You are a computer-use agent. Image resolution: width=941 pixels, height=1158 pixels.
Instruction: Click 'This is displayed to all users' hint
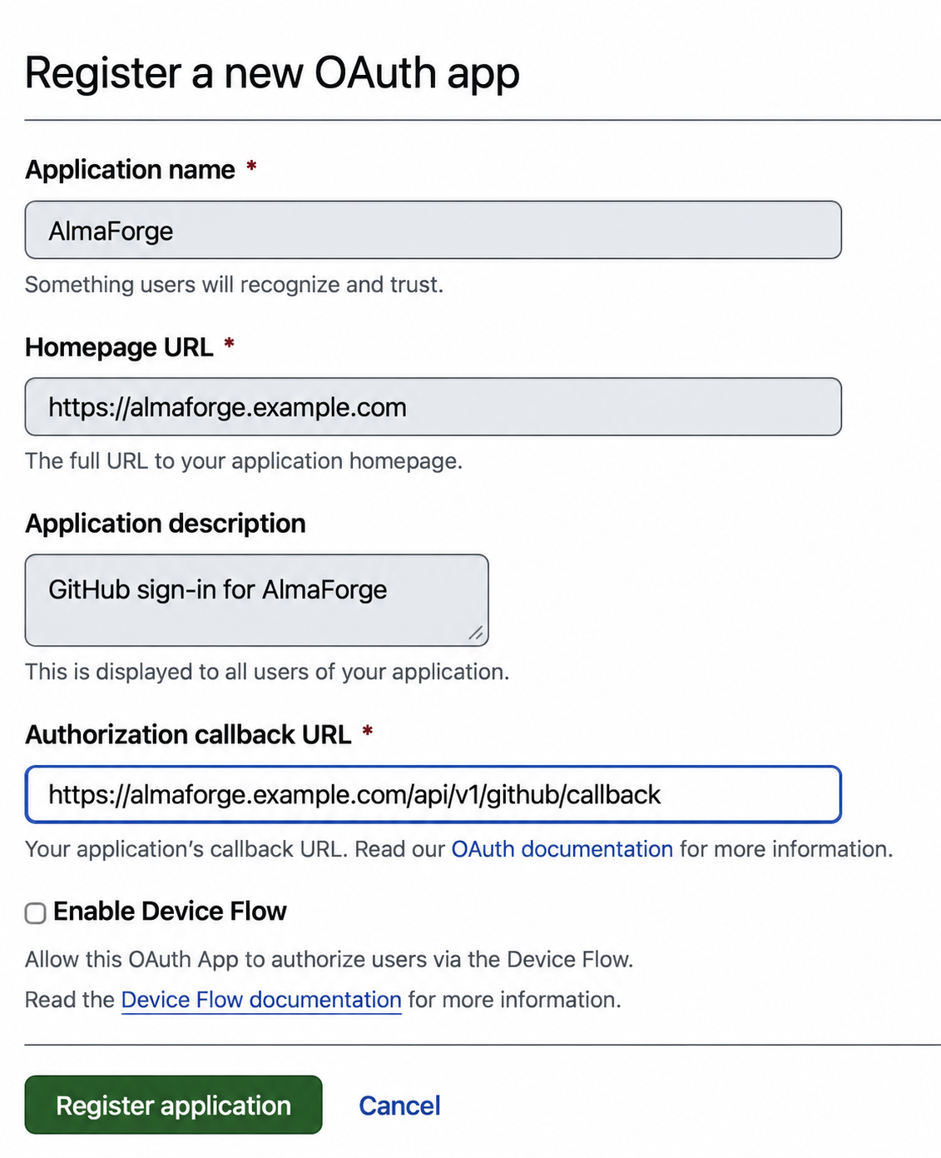pyautogui.click(x=267, y=672)
